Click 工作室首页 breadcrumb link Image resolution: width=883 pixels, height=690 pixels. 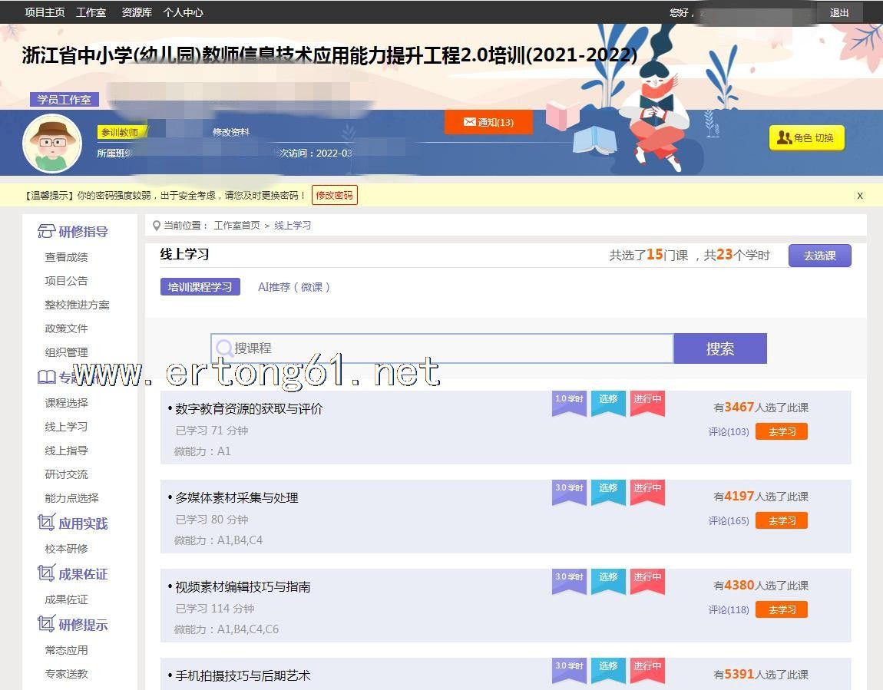click(x=236, y=226)
